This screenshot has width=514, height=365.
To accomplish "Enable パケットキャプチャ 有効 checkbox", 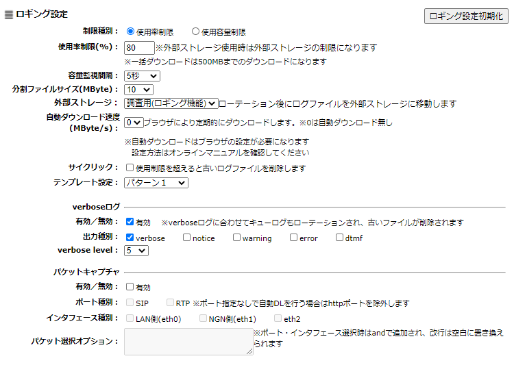I will click(x=130, y=287).
